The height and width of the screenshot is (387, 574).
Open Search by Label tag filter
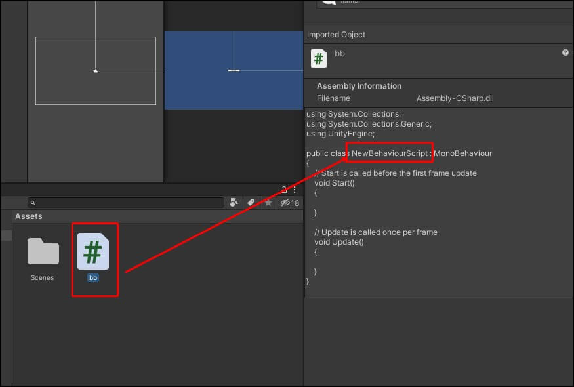click(x=251, y=203)
